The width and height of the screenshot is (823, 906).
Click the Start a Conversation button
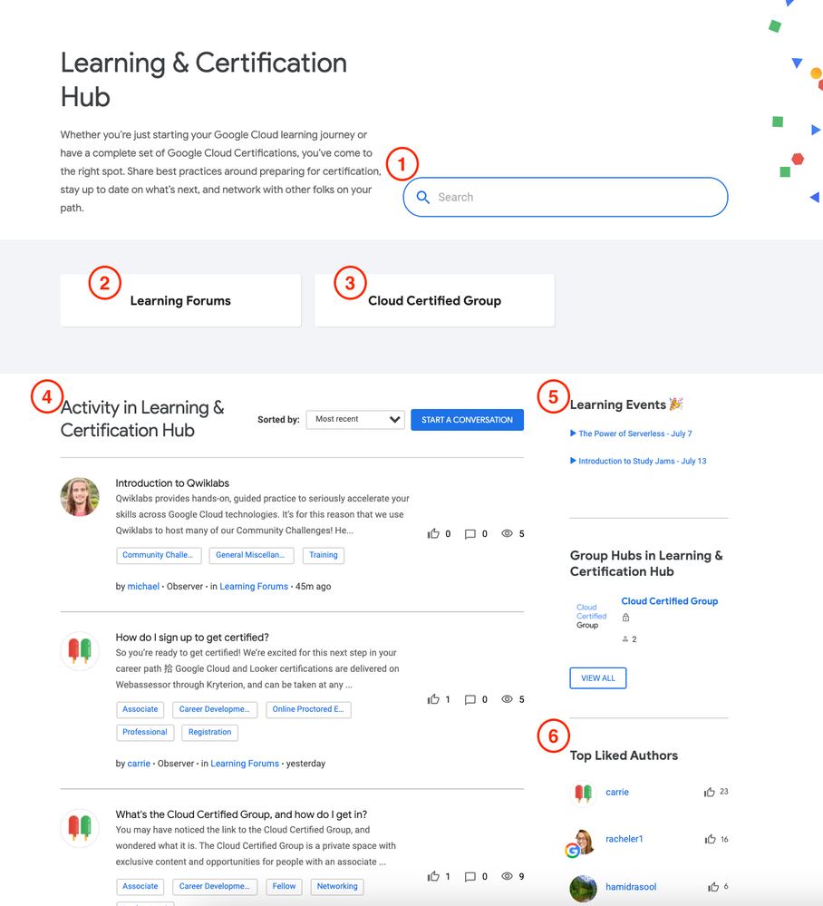tap(467, 420)
